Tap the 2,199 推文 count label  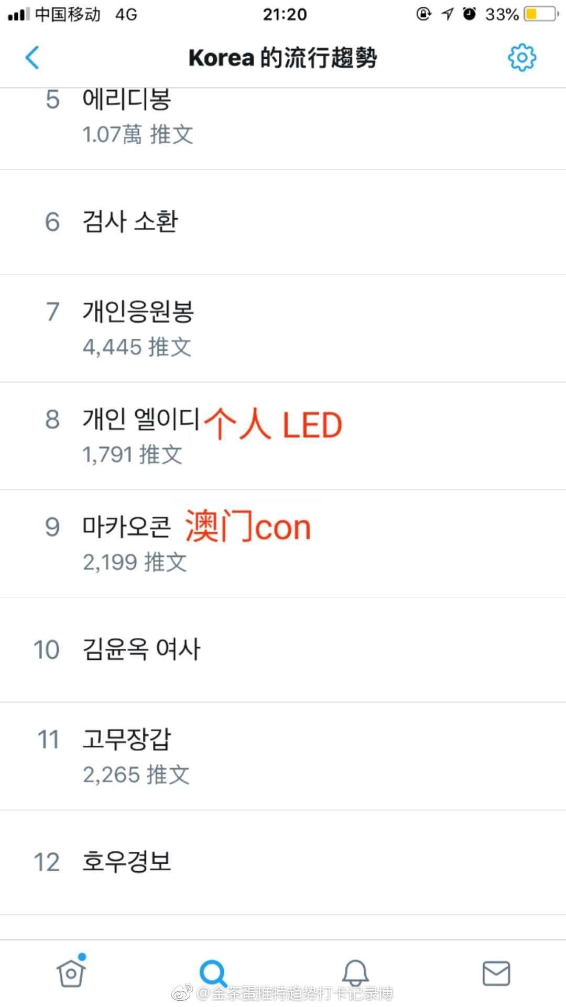click(135, 562)
